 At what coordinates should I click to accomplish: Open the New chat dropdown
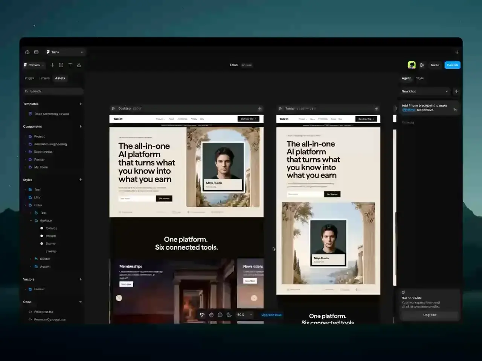tap(425, 91)
